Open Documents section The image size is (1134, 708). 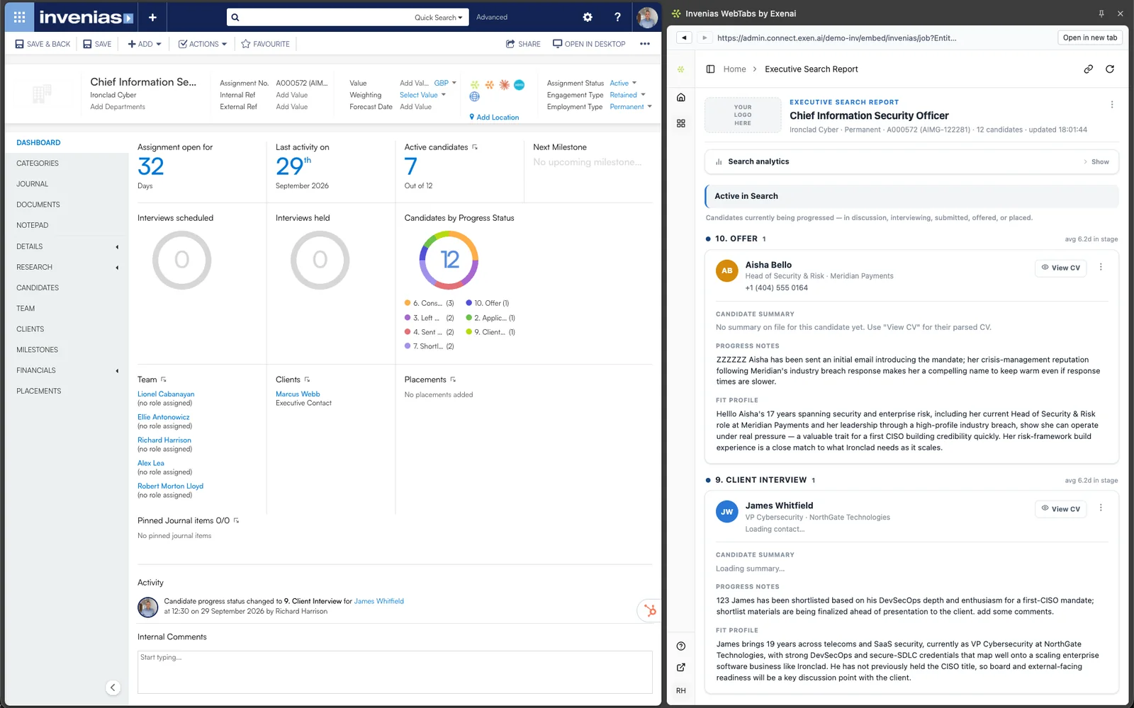coord(38,205)
